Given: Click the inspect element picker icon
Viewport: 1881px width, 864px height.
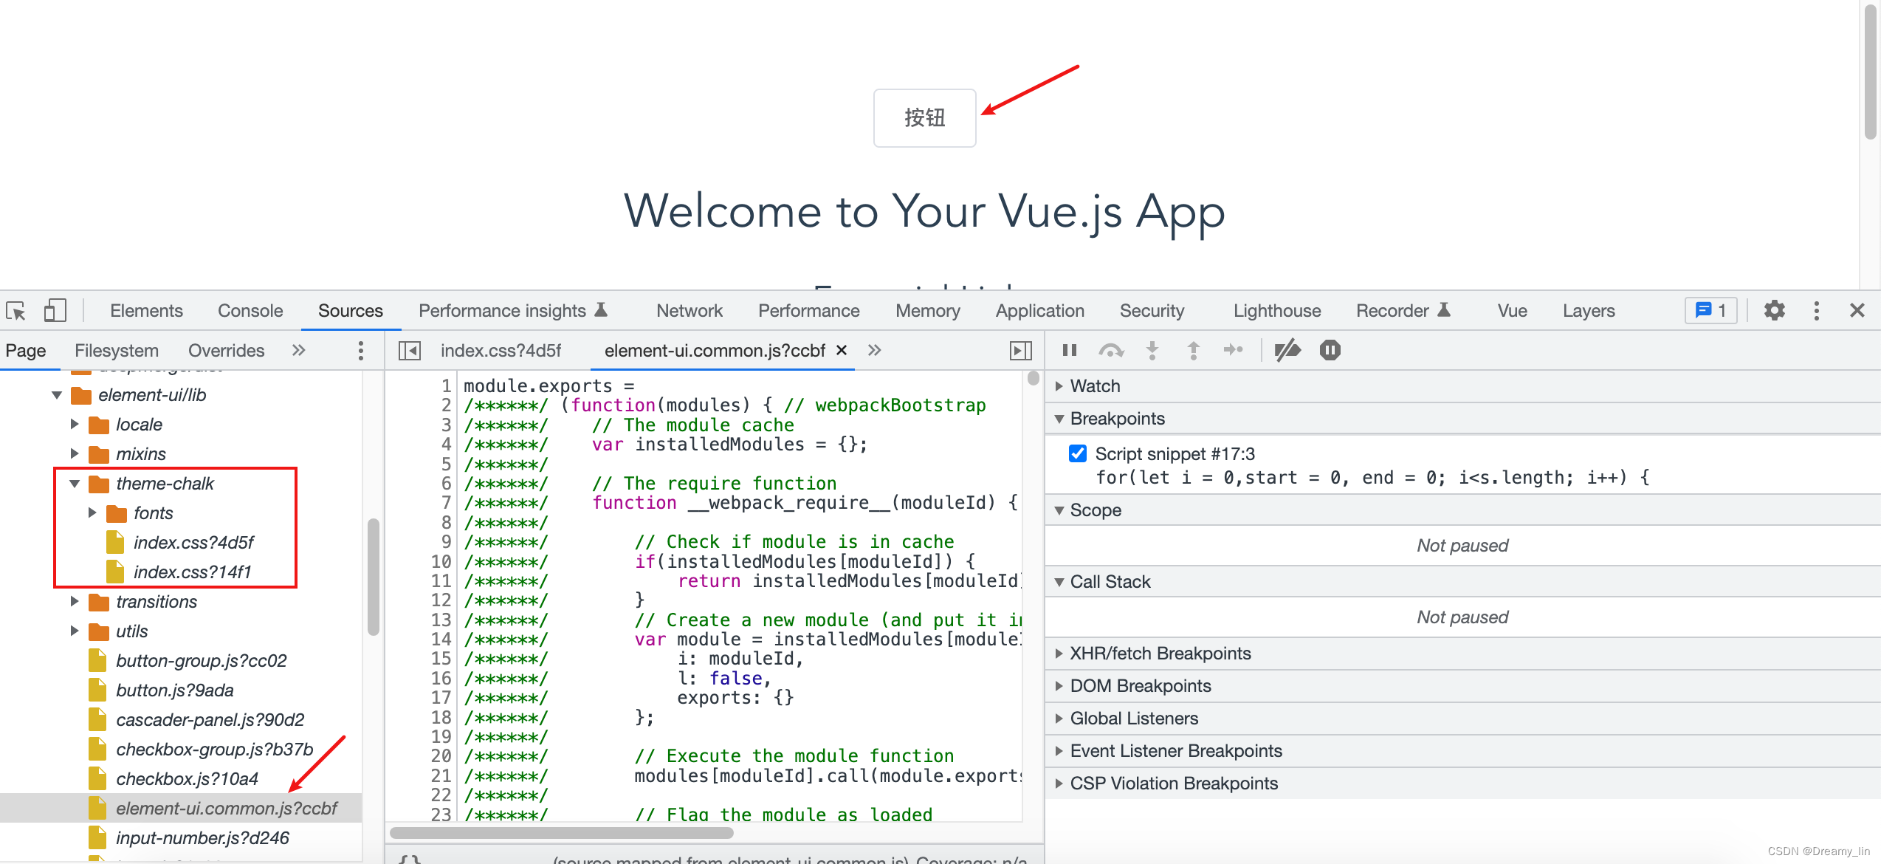Looking at the screenshot, I should (x=16, y=311).
